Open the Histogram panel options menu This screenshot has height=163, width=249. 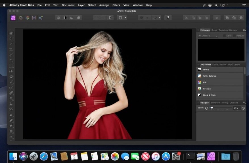244,30
